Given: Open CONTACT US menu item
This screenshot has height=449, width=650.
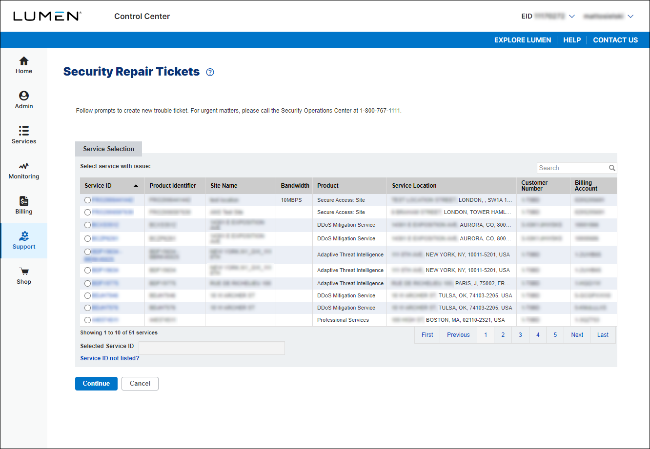Looking at the screenshot, I should [615, 40].
